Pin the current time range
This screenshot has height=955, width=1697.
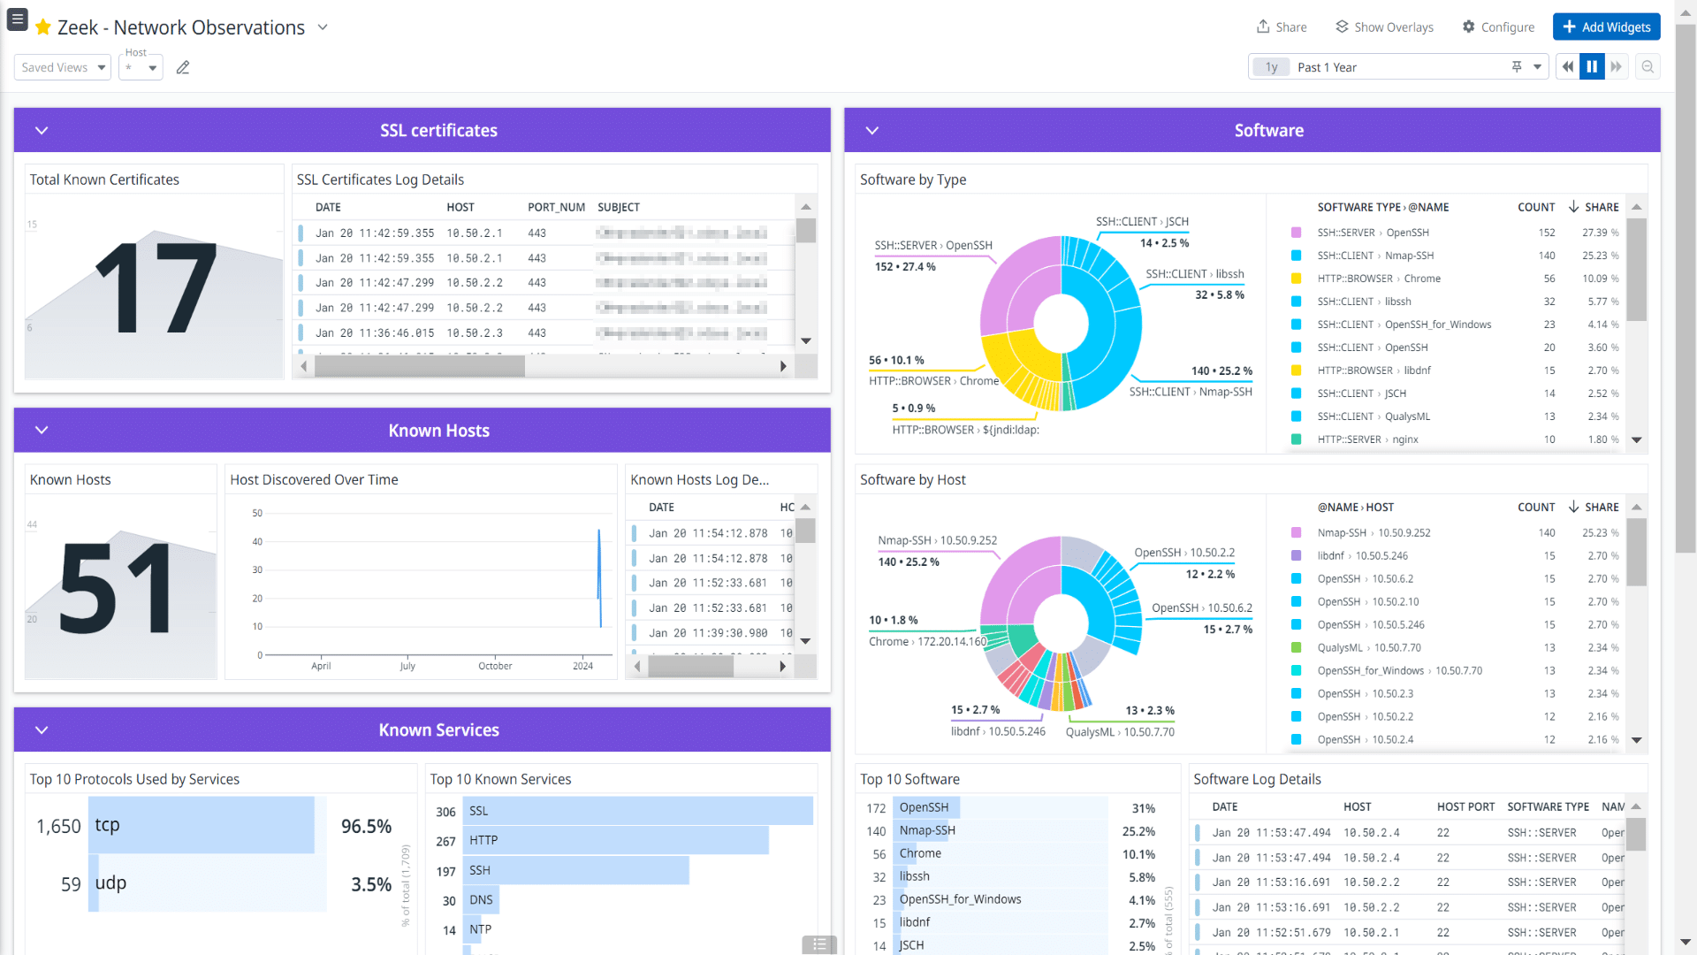1517,66
